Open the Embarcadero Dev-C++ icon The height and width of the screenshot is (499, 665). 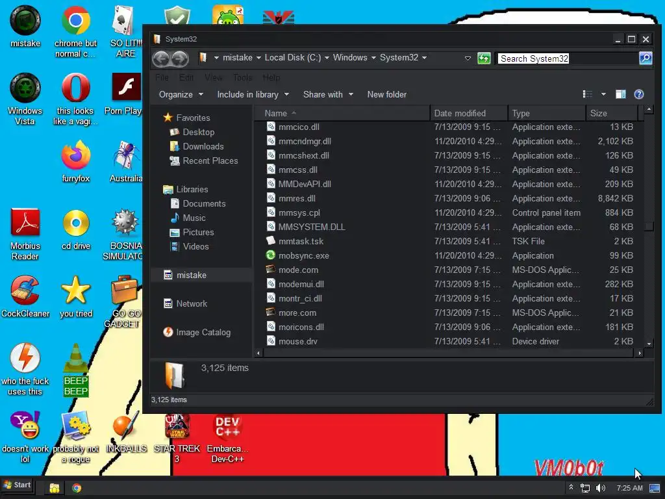point(227,438)
